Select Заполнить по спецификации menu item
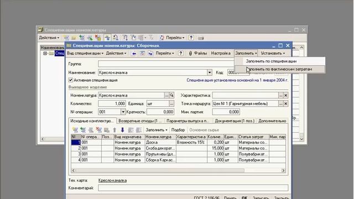The image size is (354, 199). 280,61
